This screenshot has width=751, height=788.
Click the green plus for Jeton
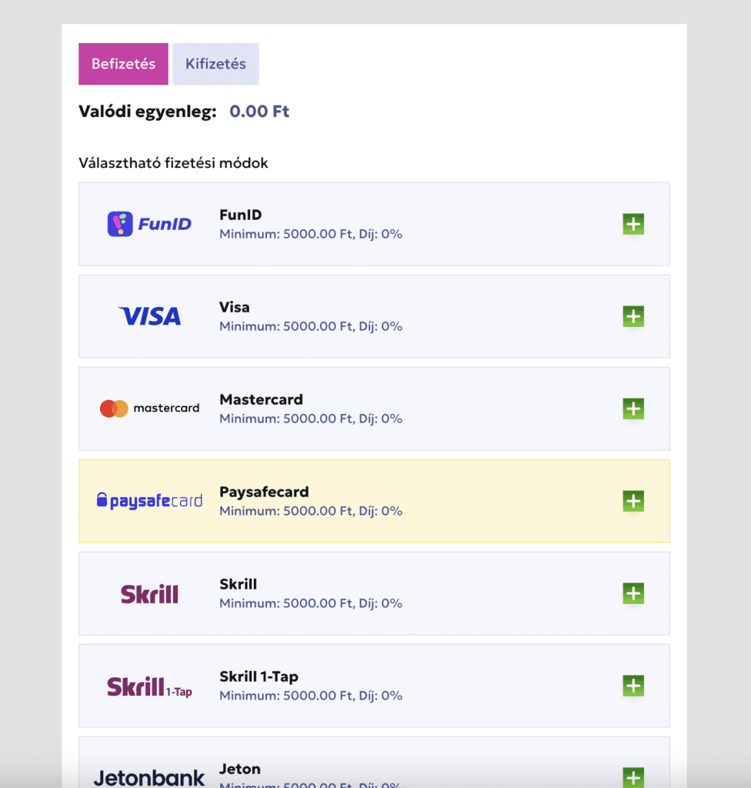pos(633,777)
